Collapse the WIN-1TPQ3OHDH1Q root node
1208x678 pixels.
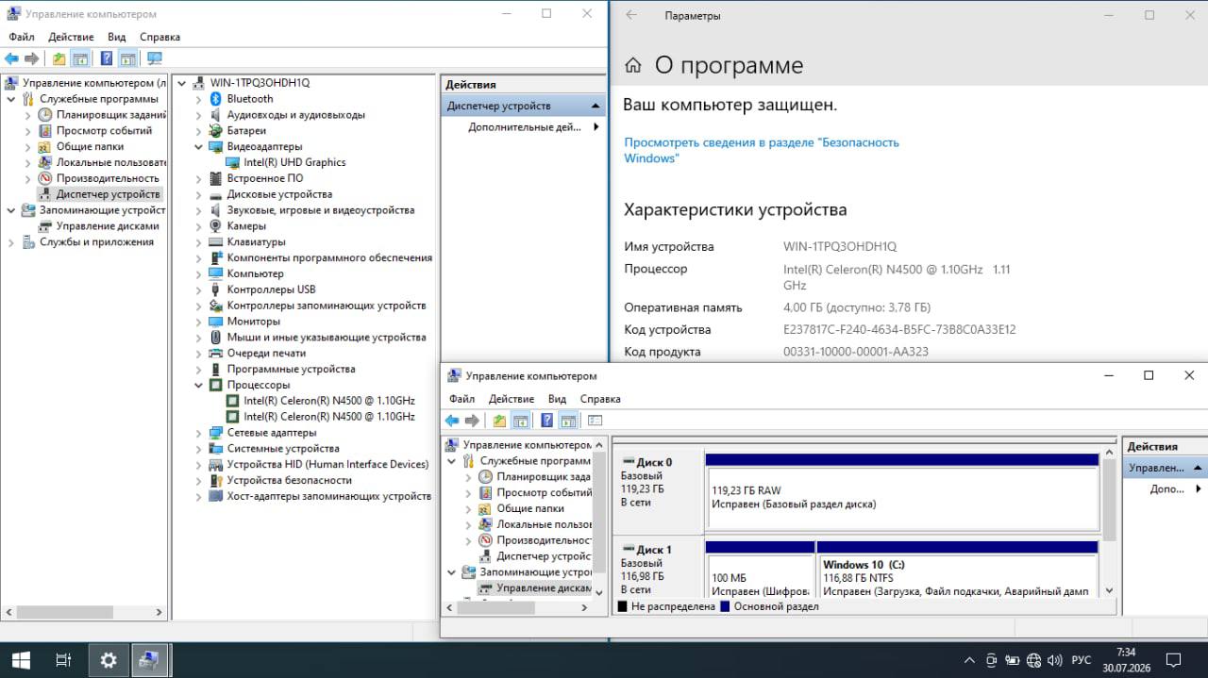(181, 83)
